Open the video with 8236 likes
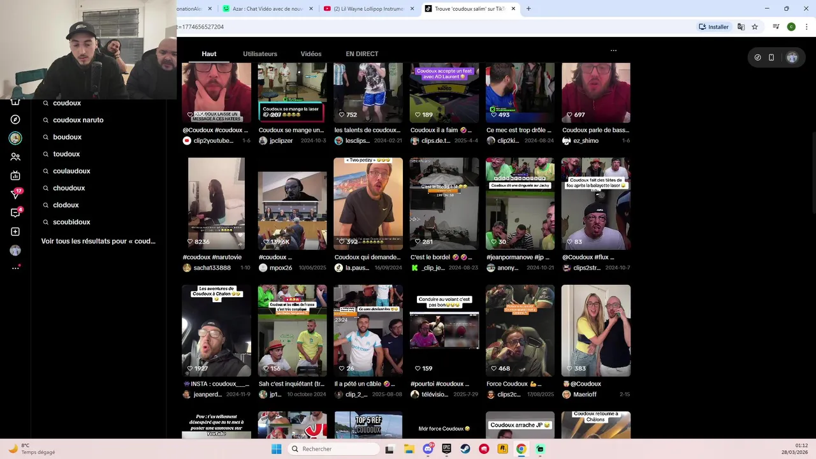This screenshot has height=459, width=816. [x=216, y=203]
